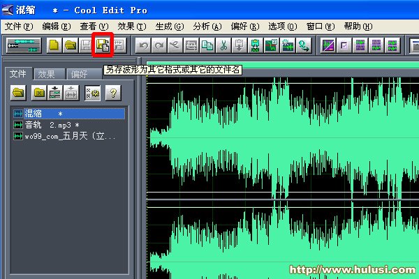Click the Redo arrow icon
This screenshot has height=279, width=419.
point(159,45)
